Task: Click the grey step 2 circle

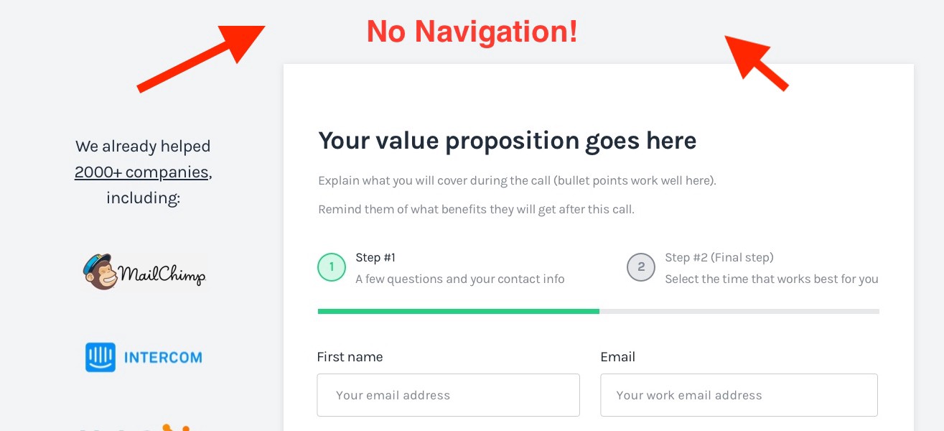Action: click(x=640, y=267)
